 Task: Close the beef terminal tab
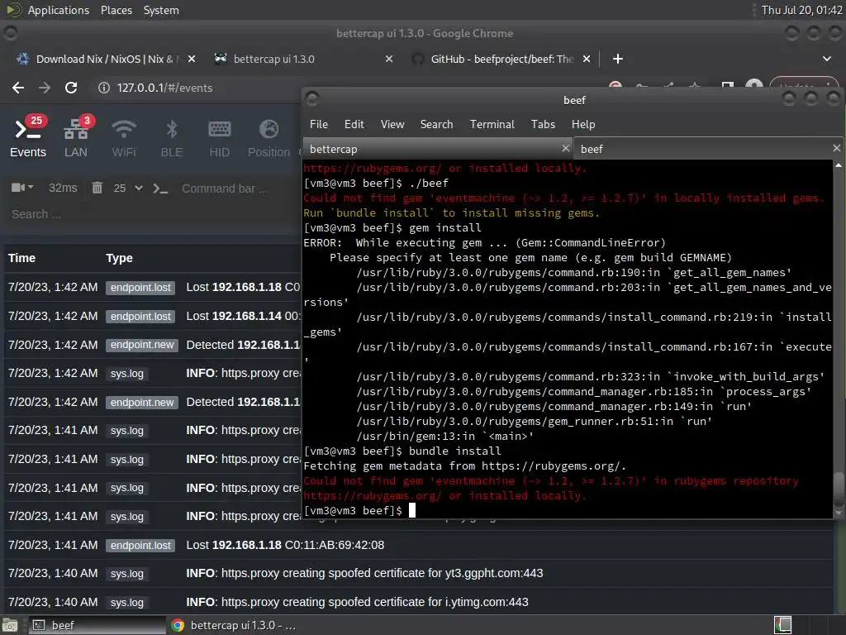pos(837,148)
